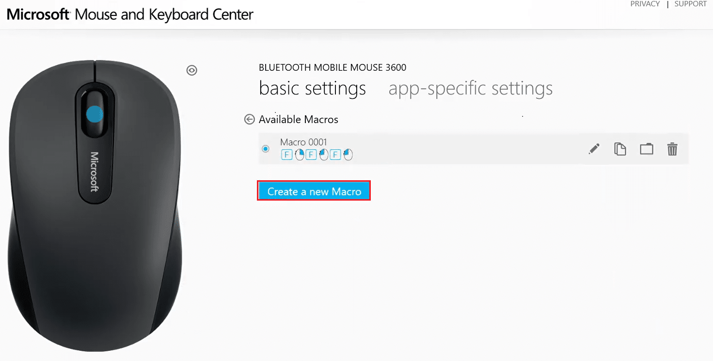Delete Macro 0001 with the trash icon
713x361 pixels.
click(672, 149)
